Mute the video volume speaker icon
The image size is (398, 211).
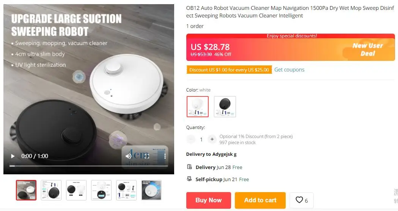coord(129,156)
